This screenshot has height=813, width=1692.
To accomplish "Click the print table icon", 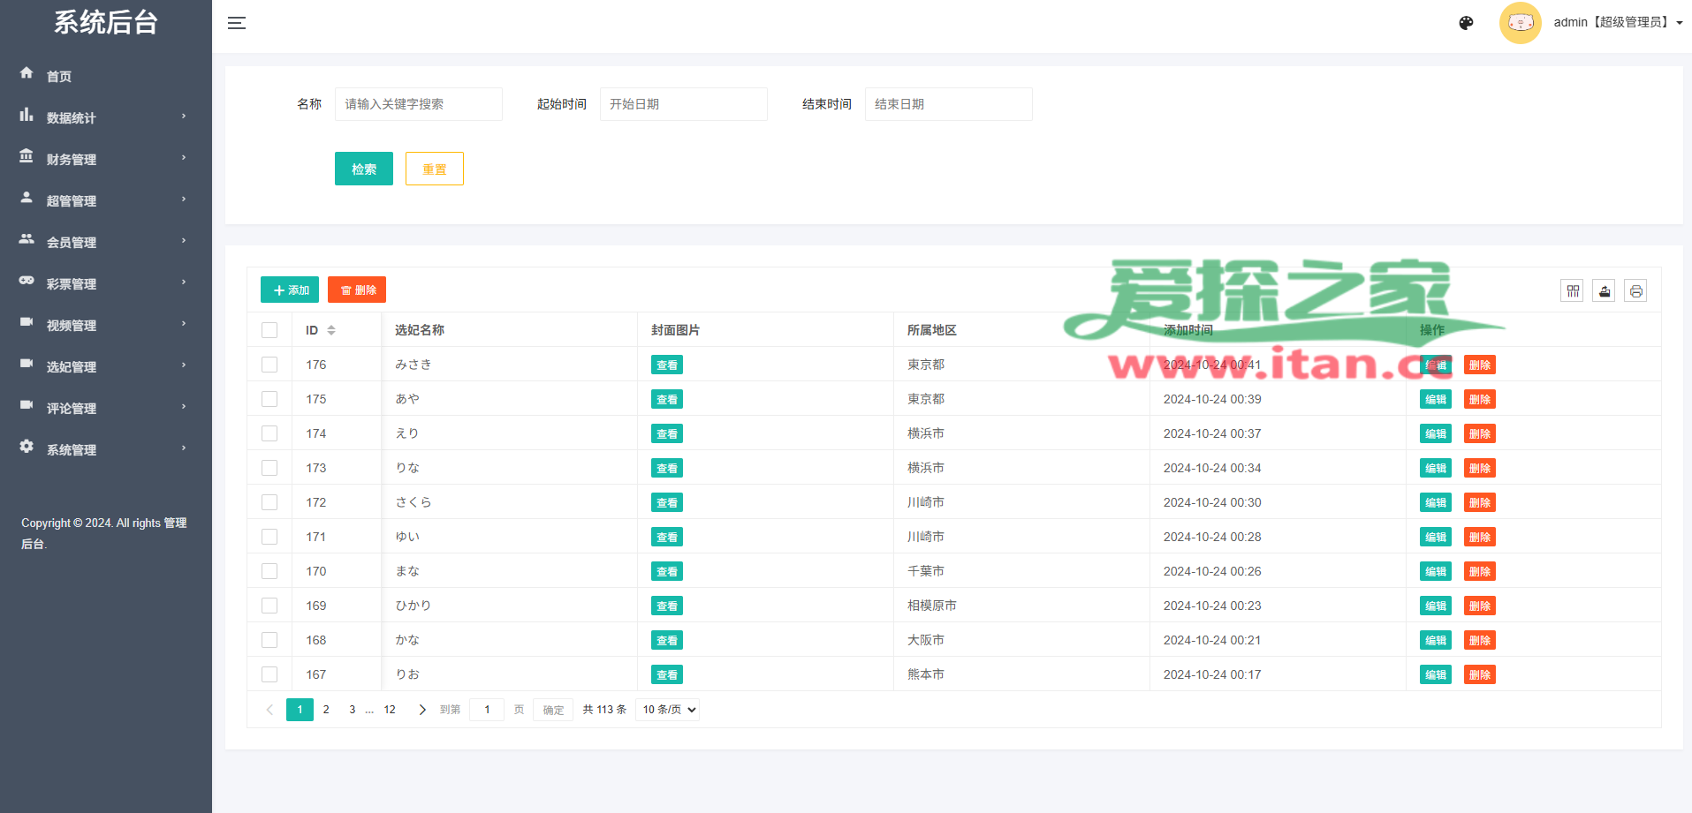I will click(x=1635, y=291).
